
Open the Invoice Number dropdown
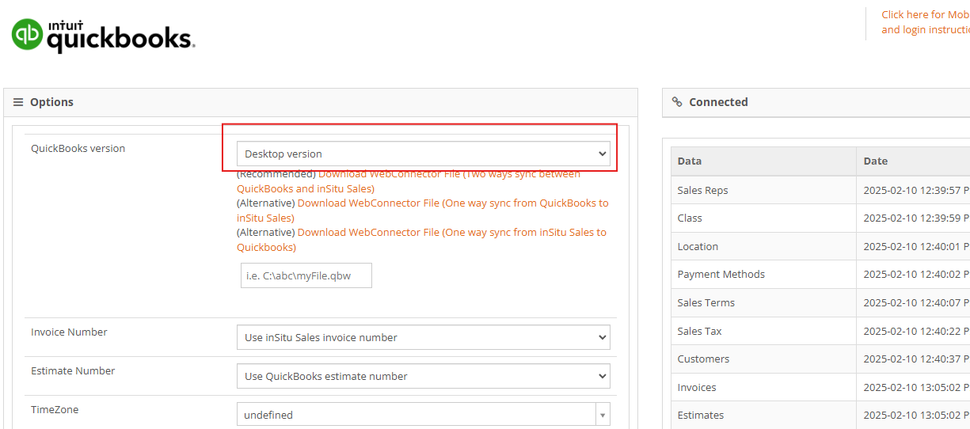coord(424,337)
